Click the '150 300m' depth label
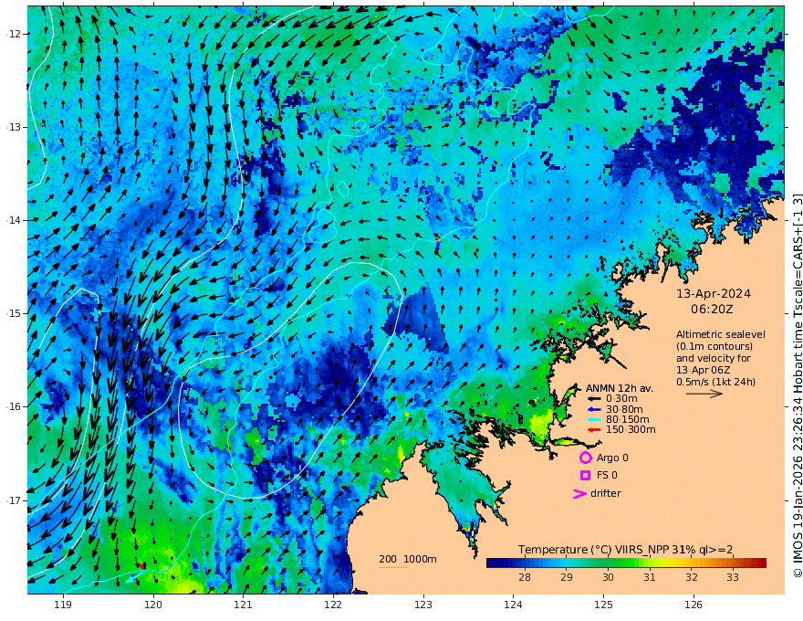This screenshot has width=803, height=621. 631,430
